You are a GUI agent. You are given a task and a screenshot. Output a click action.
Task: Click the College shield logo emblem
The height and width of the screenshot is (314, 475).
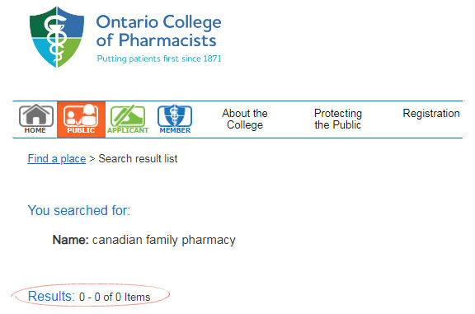(57, 37)
